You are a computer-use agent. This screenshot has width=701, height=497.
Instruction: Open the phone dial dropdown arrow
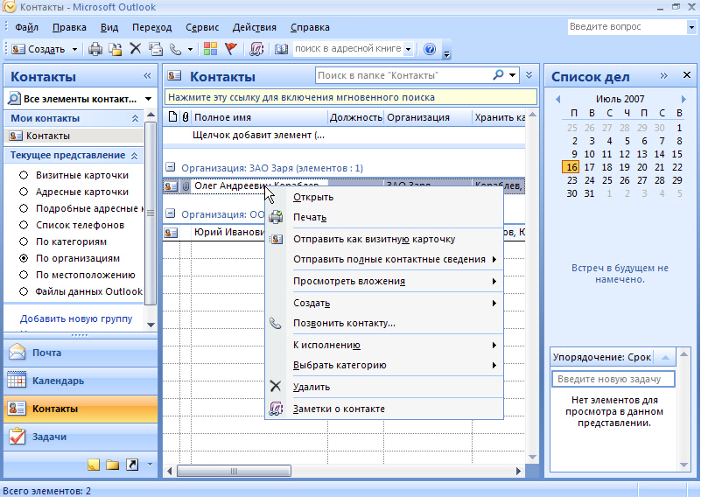pyautogui.click(x=190, y=49)
